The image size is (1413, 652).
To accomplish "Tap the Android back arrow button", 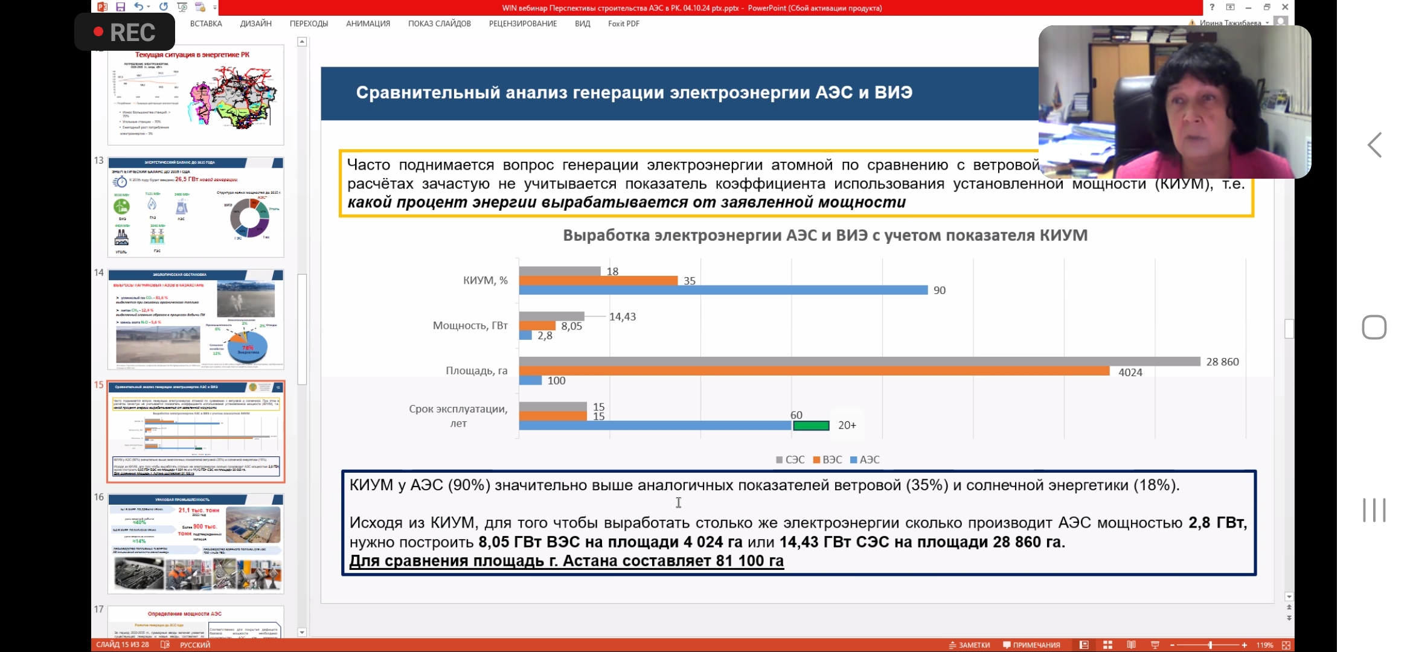I will [1374, 145].
